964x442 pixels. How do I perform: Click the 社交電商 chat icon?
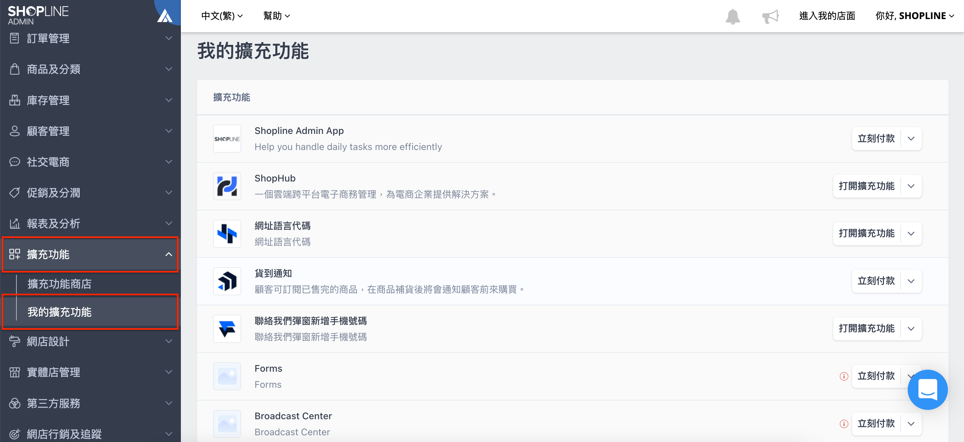pos(14,162)
